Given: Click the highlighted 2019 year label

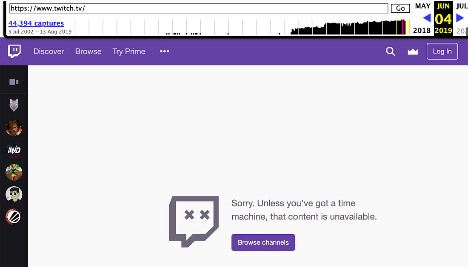Looking at the screenshot, I should point(443,31).
